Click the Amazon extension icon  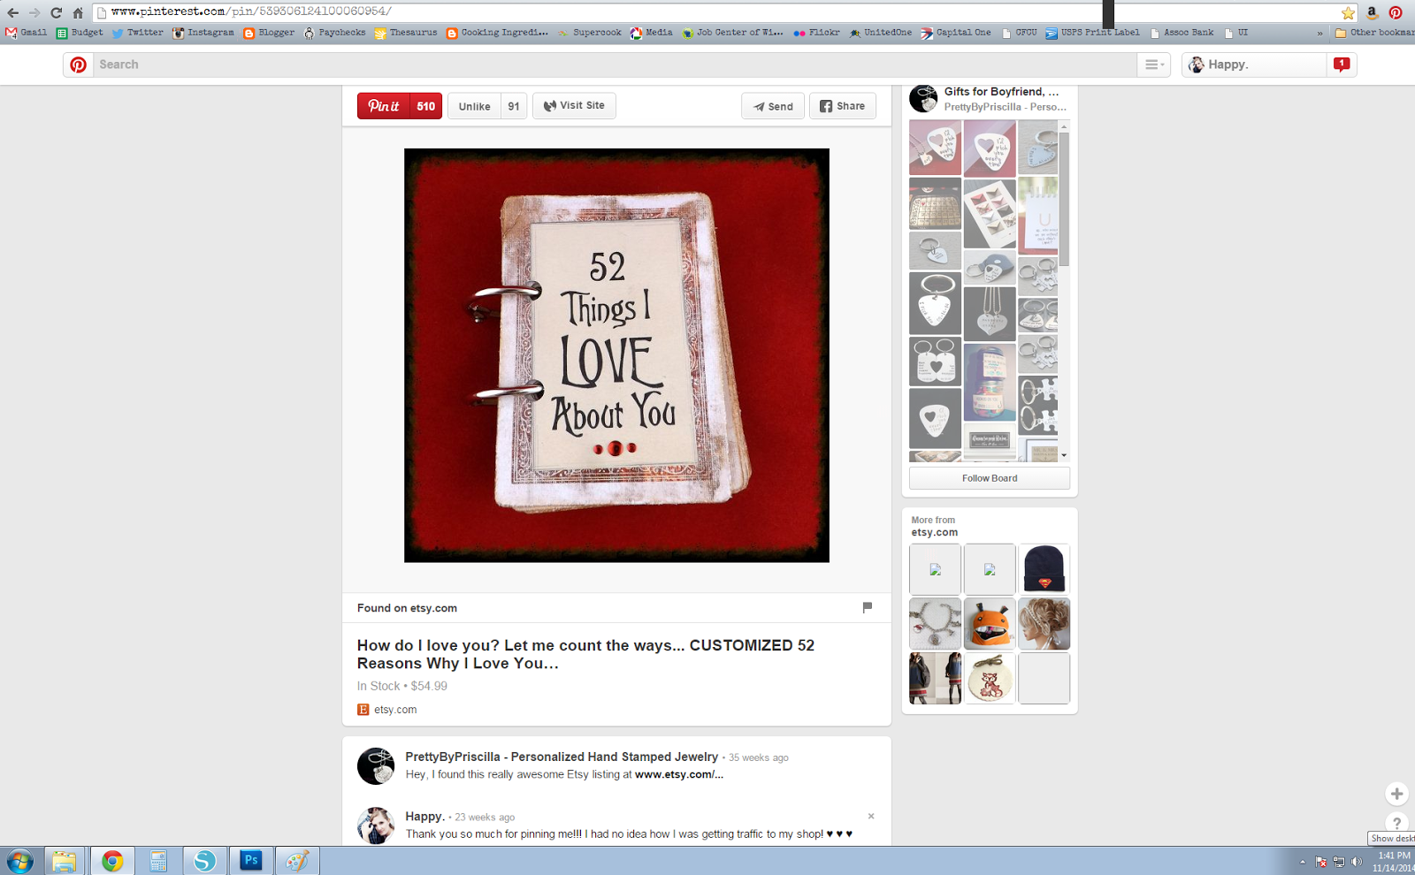coord(1372,12)
